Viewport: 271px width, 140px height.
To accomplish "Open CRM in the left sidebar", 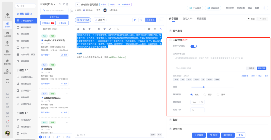I will click(8, 43).
